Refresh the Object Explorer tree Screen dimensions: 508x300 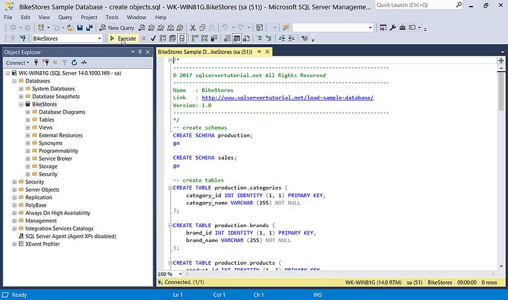[74, 63]
